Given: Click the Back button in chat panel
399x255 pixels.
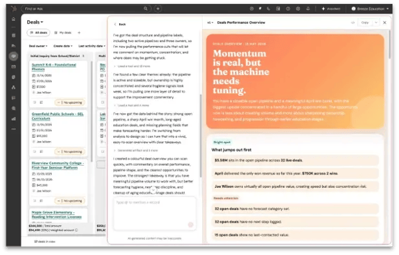Looking at the screenshot, I should coord(120,25).
